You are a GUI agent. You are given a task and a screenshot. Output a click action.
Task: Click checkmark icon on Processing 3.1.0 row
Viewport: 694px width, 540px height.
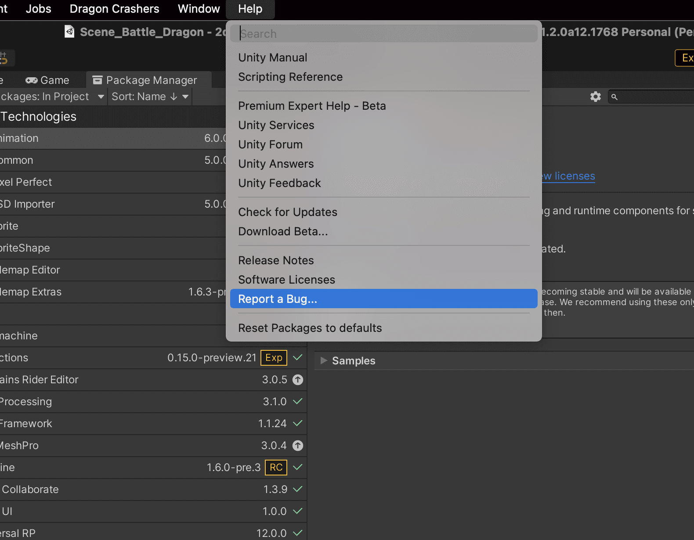click(298, 401)
